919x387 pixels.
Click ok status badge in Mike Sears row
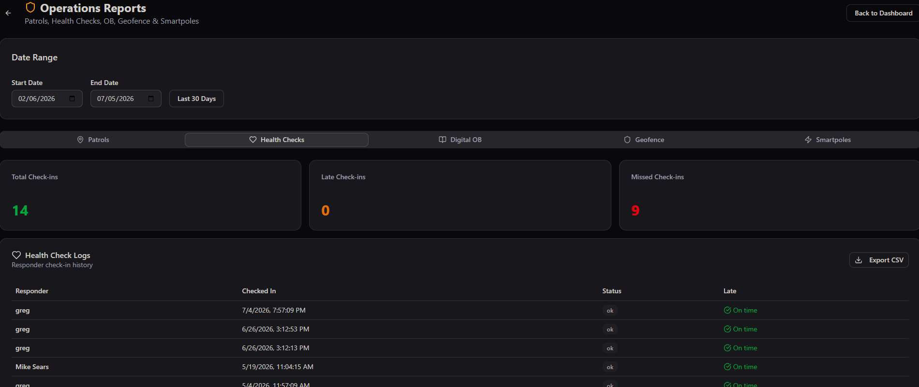point(610,367)
